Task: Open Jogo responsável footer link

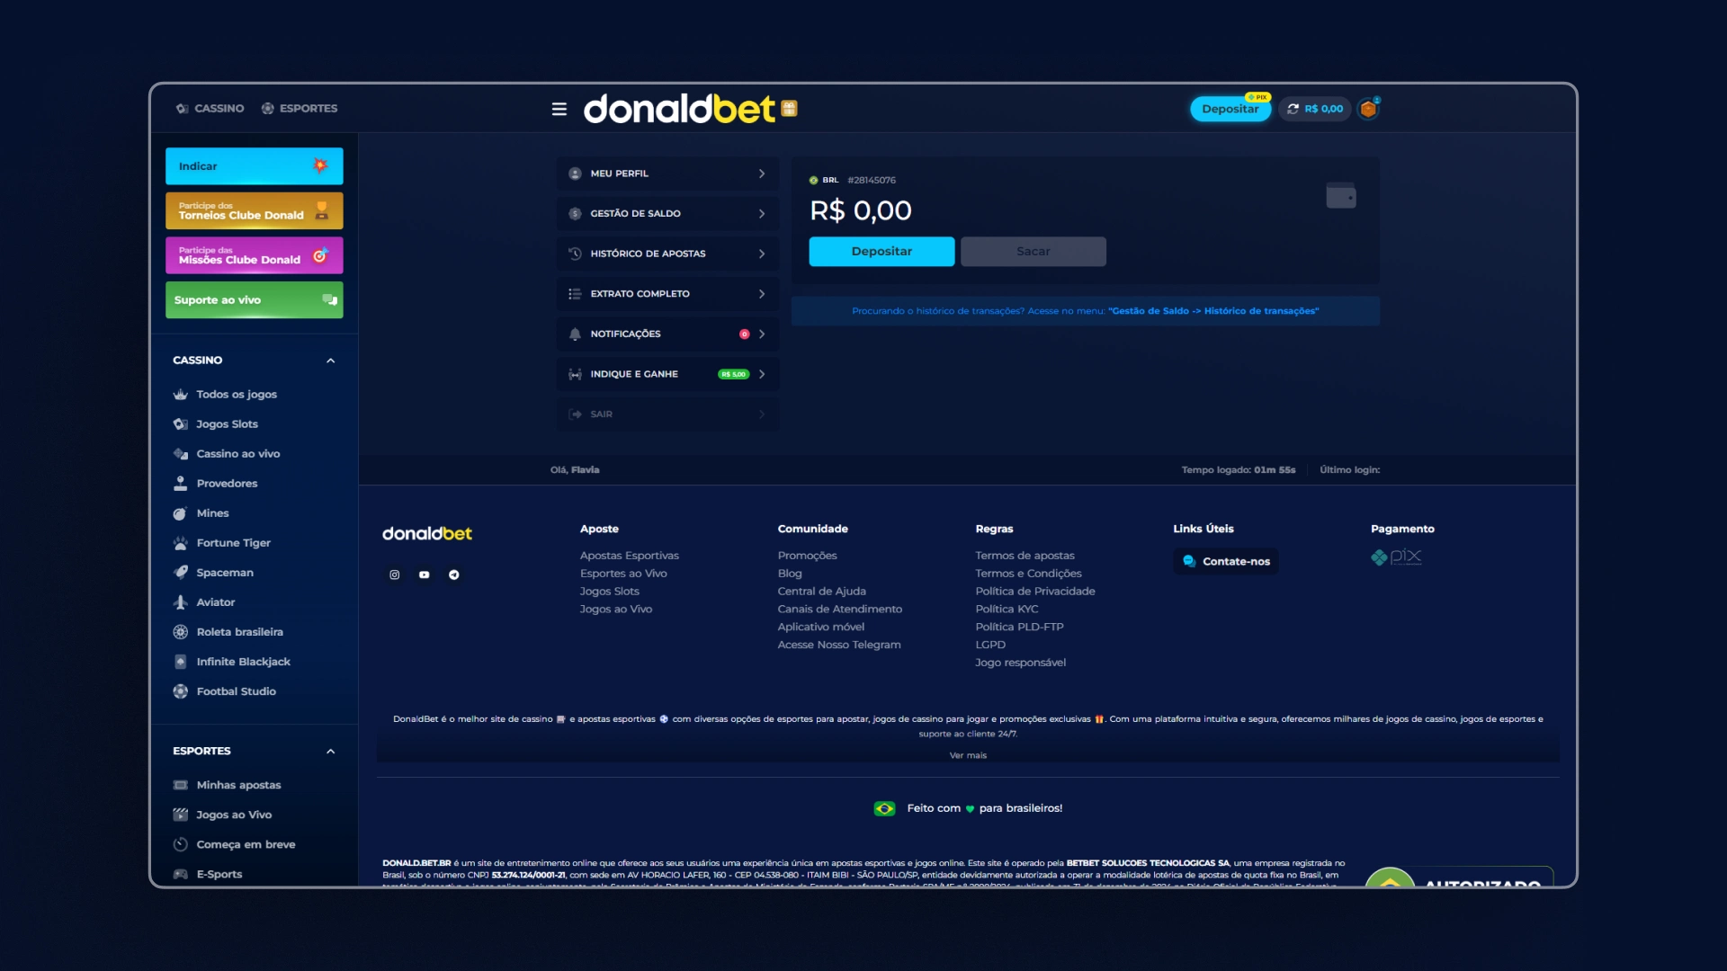Action: point(1020,663)
